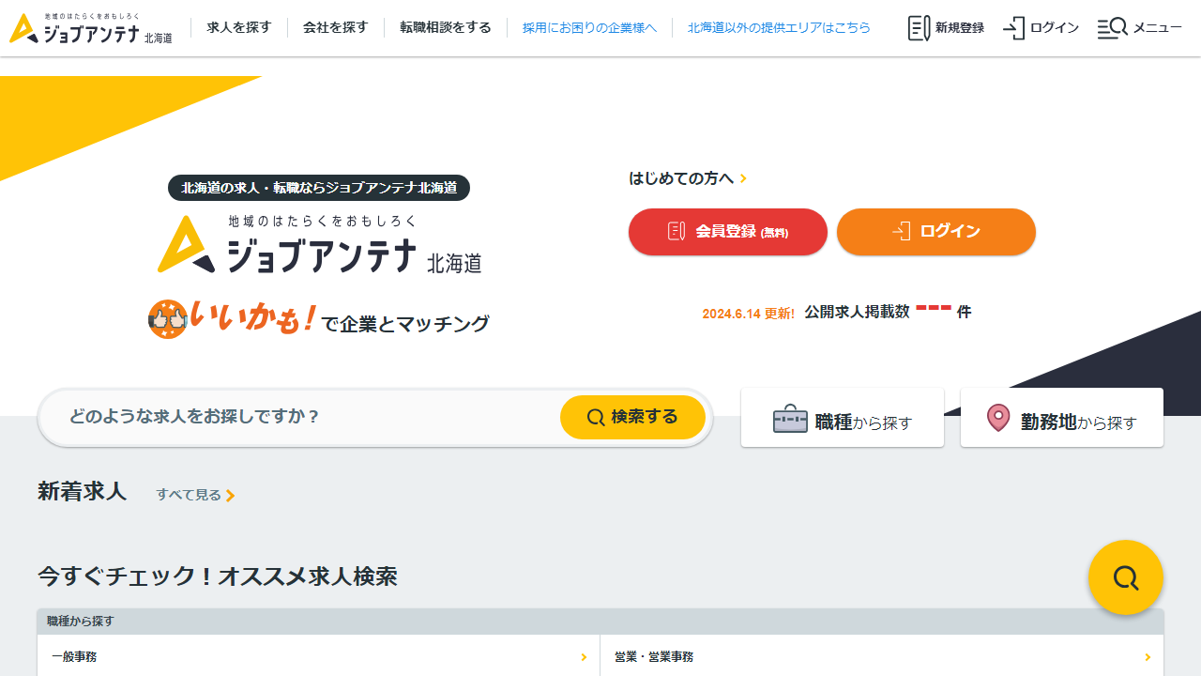Select 転職相談をする navigation item
Image resolution: width=1201 pixels, height=676 pixels.
coord(445,27)
